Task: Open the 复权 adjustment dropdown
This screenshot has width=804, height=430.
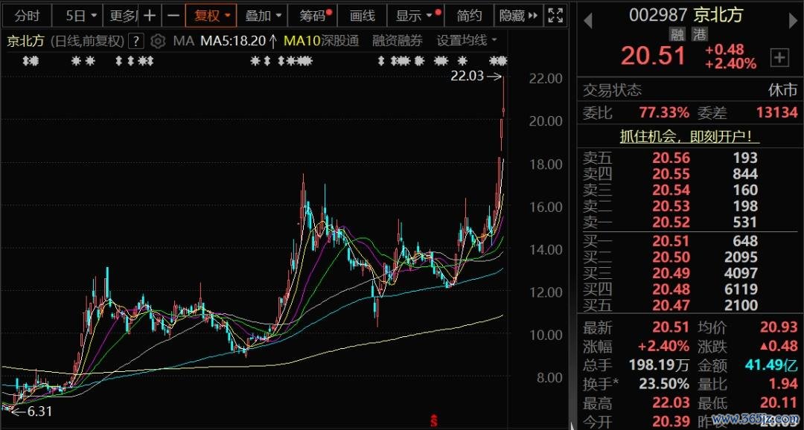Action: (x=212, y=16)
